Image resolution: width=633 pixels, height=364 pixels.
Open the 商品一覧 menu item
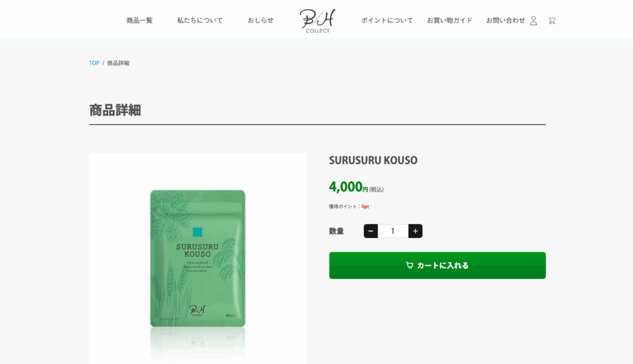(x=139, y=20)
